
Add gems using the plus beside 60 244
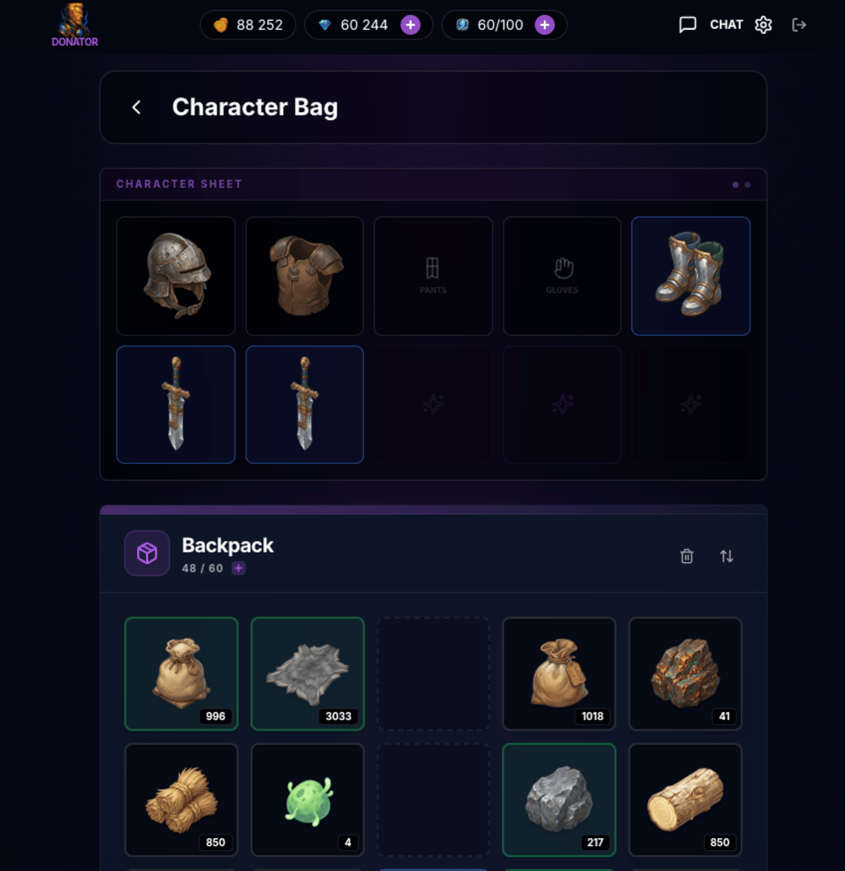click(x=410, y=25)
